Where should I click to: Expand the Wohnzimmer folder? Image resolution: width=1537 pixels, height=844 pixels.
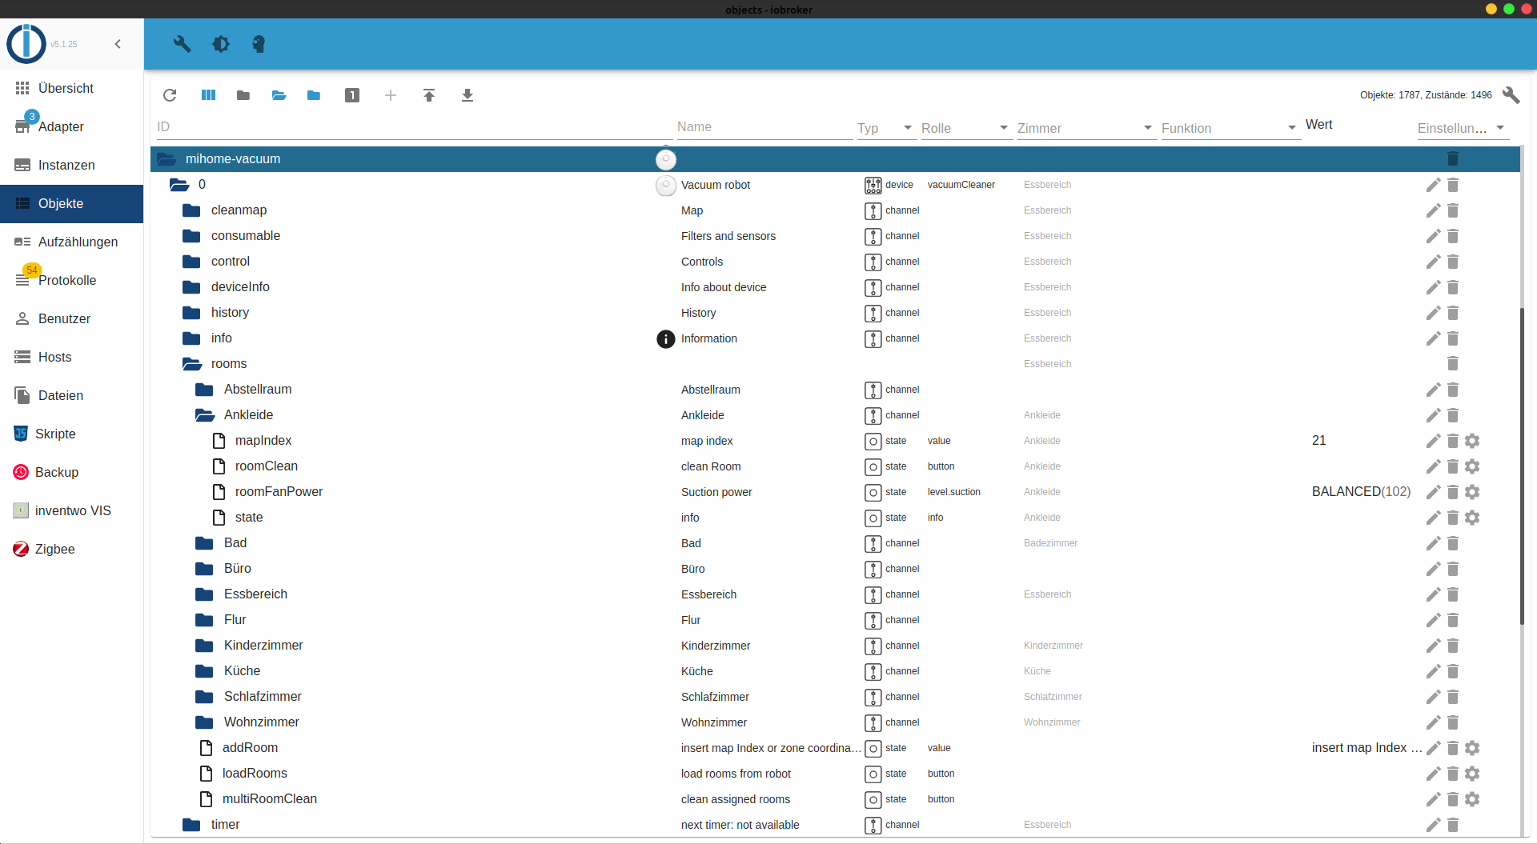[204, 722]
